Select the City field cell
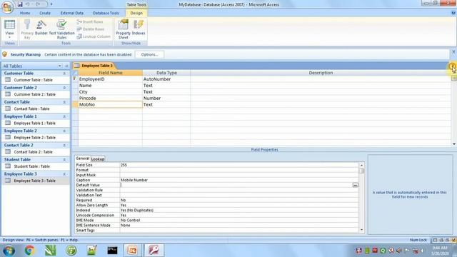The image size is (457, 257). (110, 92)
